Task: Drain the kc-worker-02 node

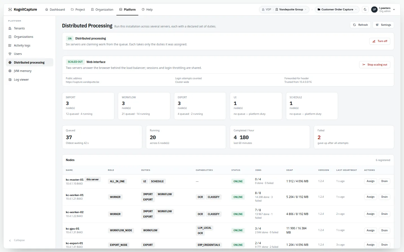Action: point(384,214)
